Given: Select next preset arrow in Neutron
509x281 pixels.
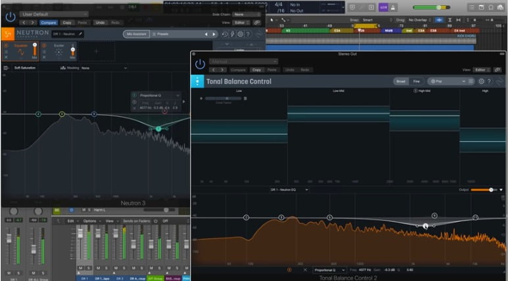Looking at the screenshot, I should (x=214, y=34).
